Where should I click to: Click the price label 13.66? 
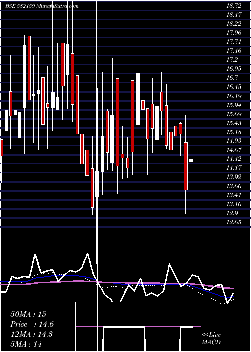234,186
